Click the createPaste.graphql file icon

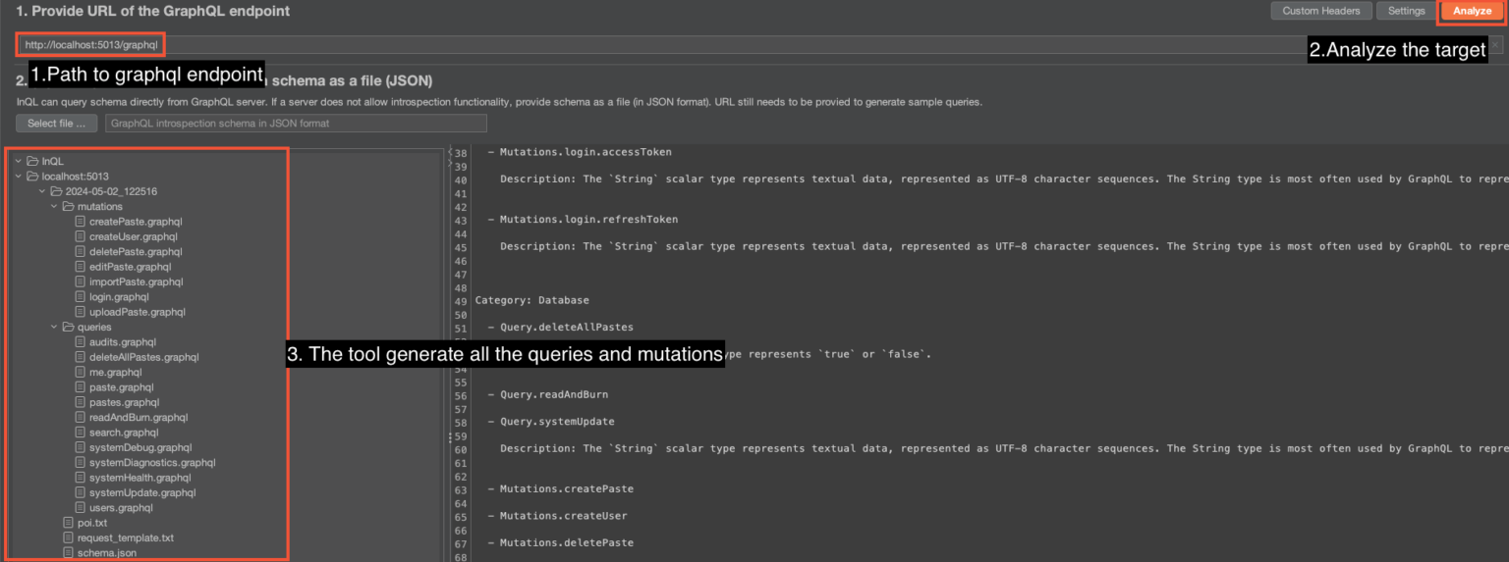81,222
